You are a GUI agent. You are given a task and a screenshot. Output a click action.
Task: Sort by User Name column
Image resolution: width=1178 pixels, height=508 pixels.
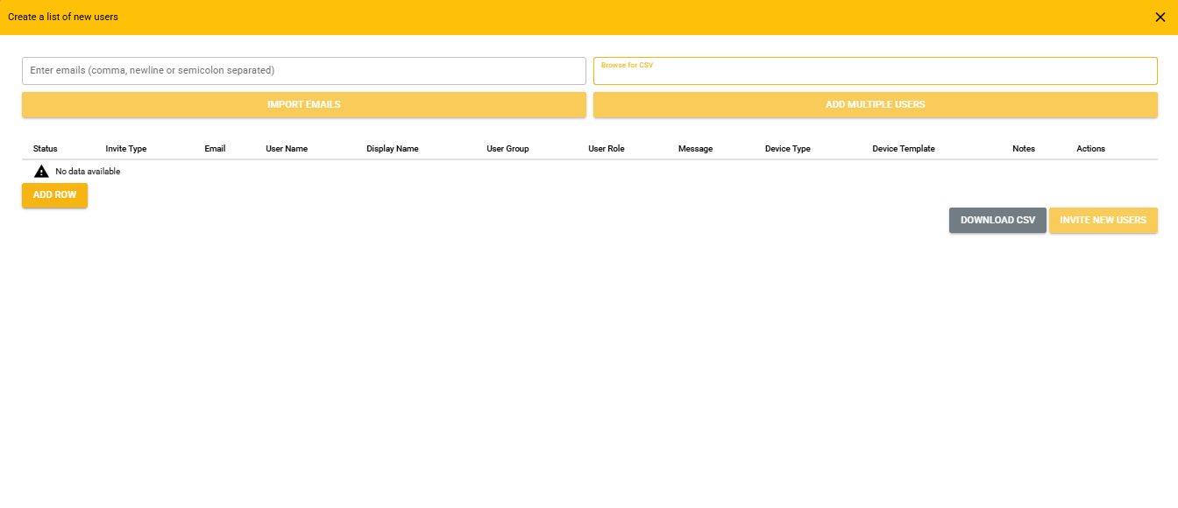click(x=287, y=149)
